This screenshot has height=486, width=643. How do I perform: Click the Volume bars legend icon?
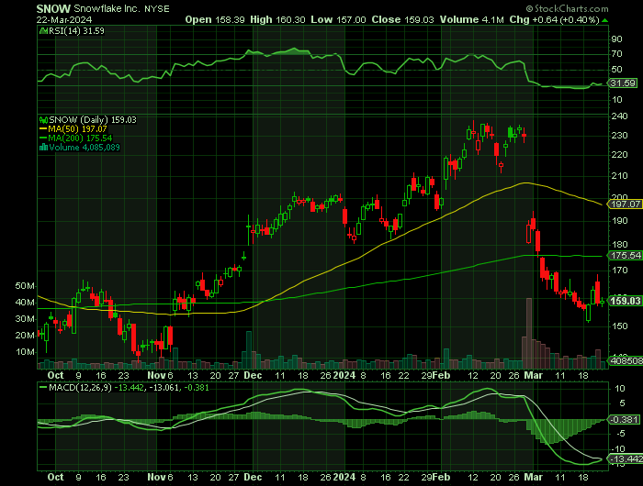40,147
